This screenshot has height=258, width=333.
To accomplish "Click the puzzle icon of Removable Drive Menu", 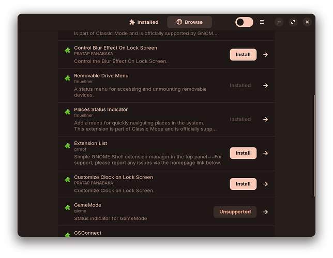I will pos(68,78).
